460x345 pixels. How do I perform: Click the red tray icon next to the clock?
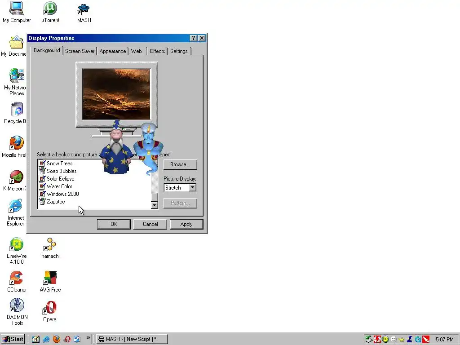tap(426, 340)
